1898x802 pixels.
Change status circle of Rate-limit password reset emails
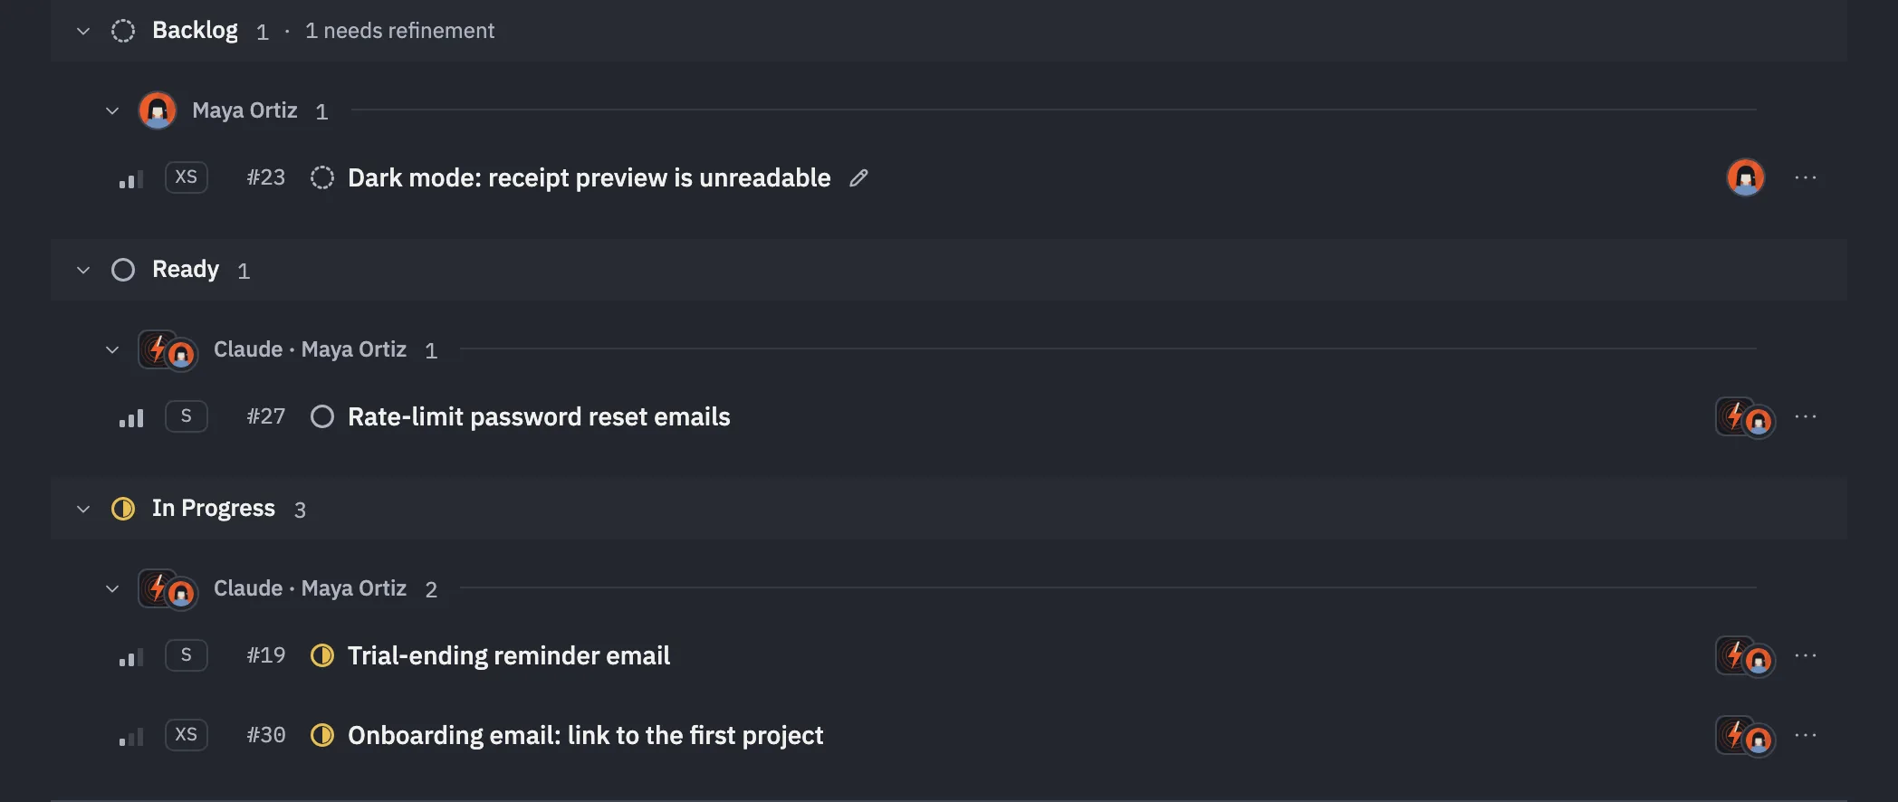(321, 416)
